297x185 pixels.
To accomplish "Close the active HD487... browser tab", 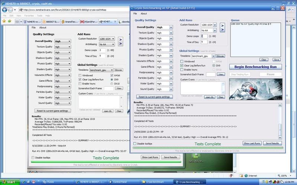I will 115,22.
